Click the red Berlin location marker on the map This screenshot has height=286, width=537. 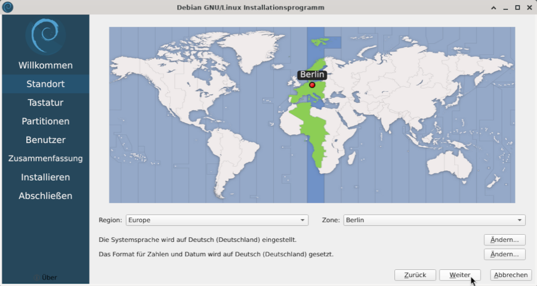[x=312, y=85]
